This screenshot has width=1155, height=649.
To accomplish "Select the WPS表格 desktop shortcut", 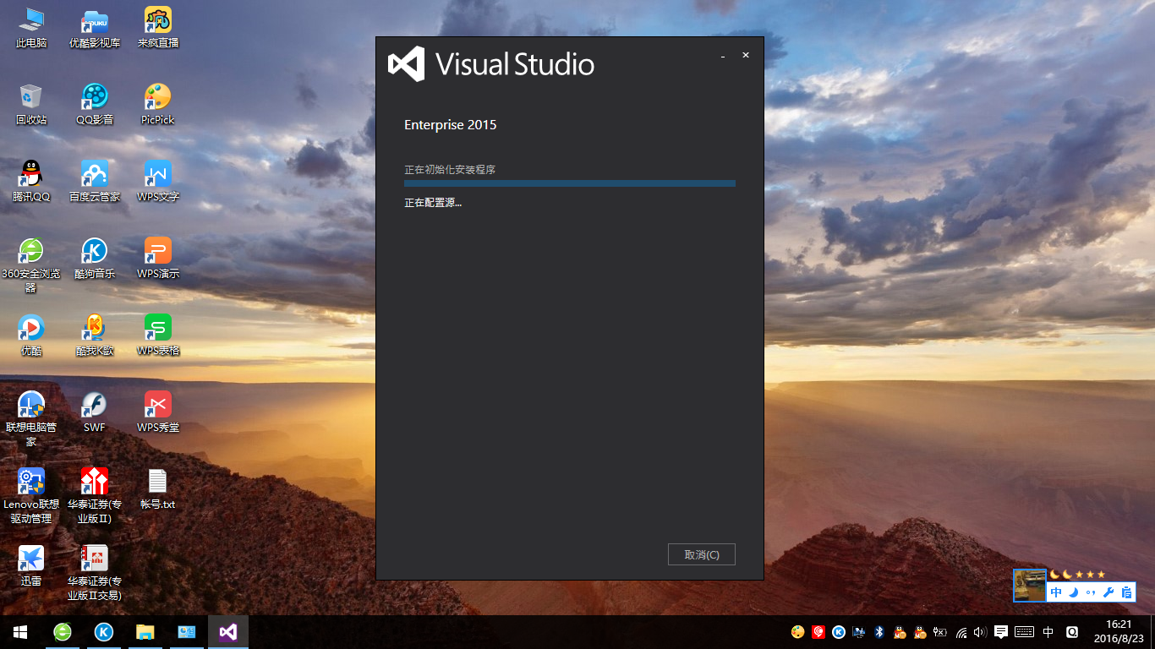I will tap(158, 335).
